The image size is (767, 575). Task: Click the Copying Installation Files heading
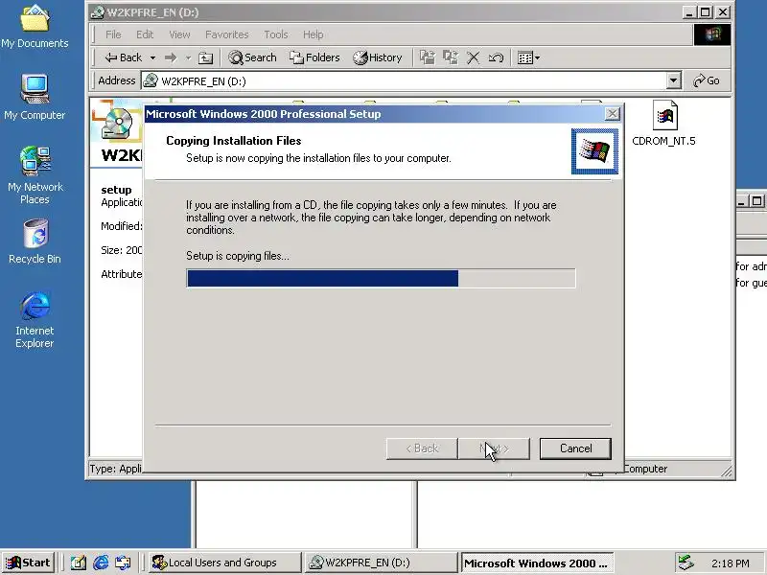[x=234, y=141]
